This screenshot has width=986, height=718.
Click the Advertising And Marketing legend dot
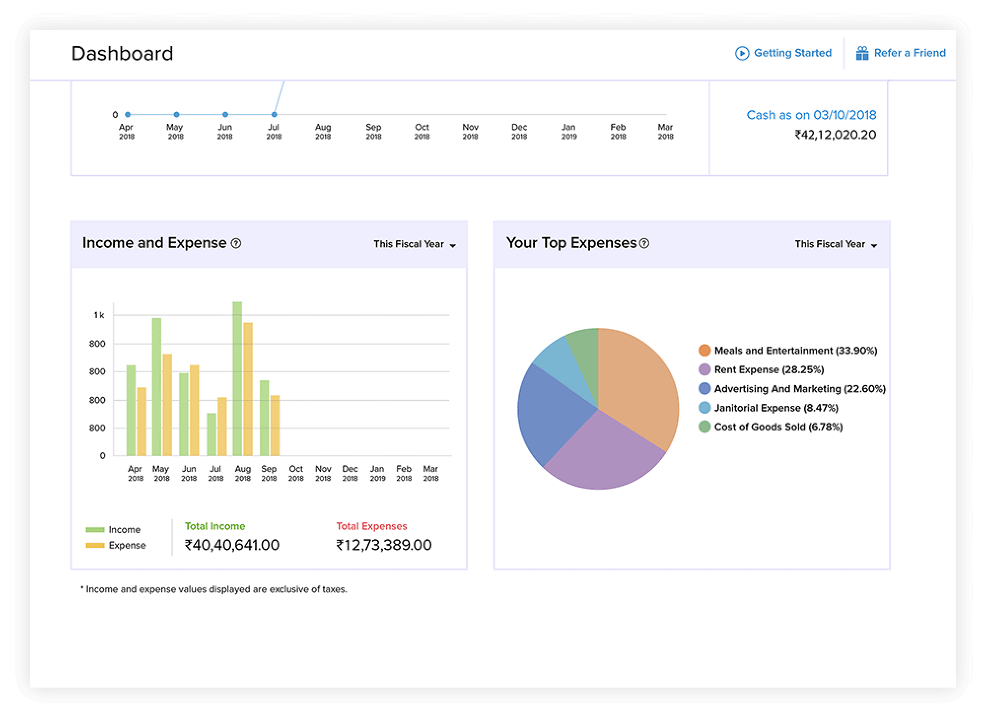tap(704, 389)
